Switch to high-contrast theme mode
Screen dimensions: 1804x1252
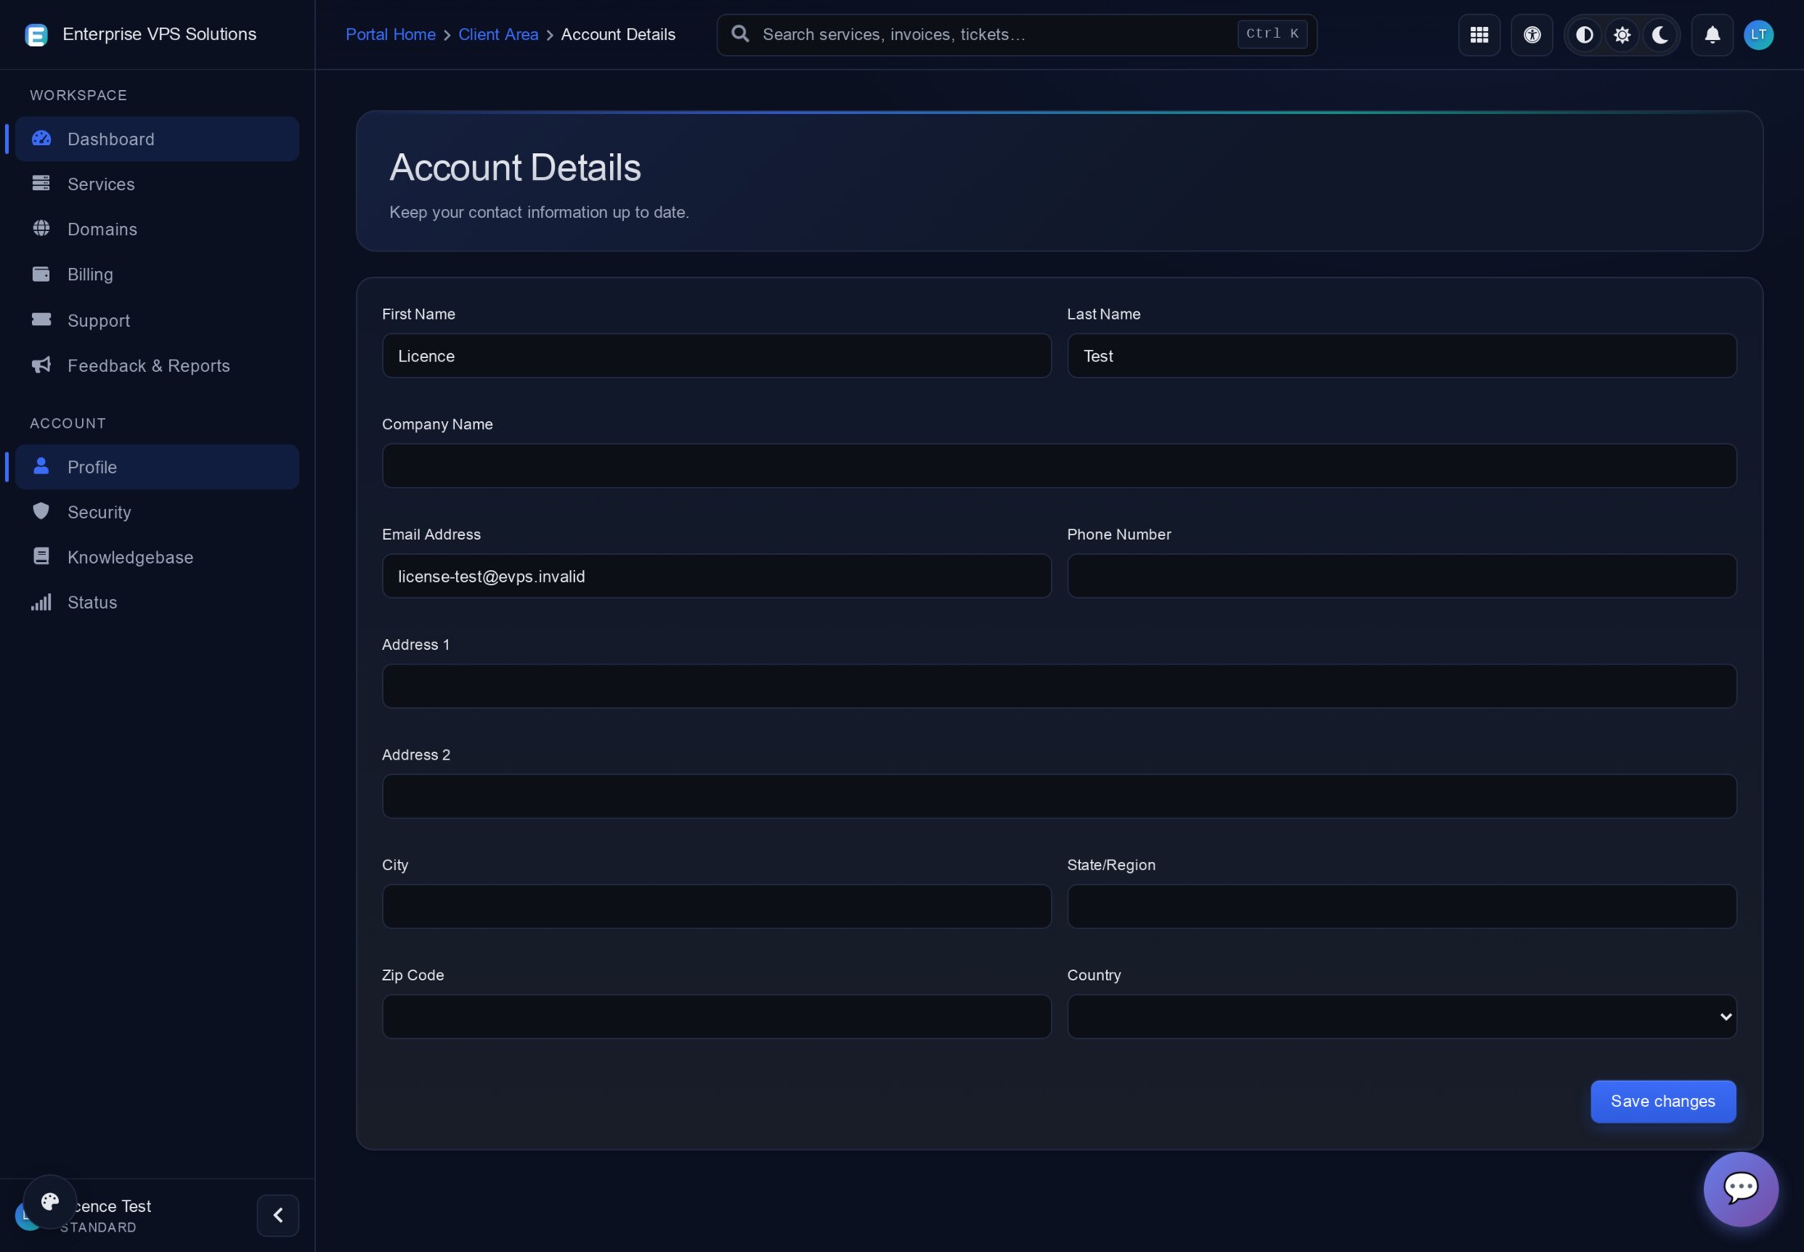(x=1584, y=34)
